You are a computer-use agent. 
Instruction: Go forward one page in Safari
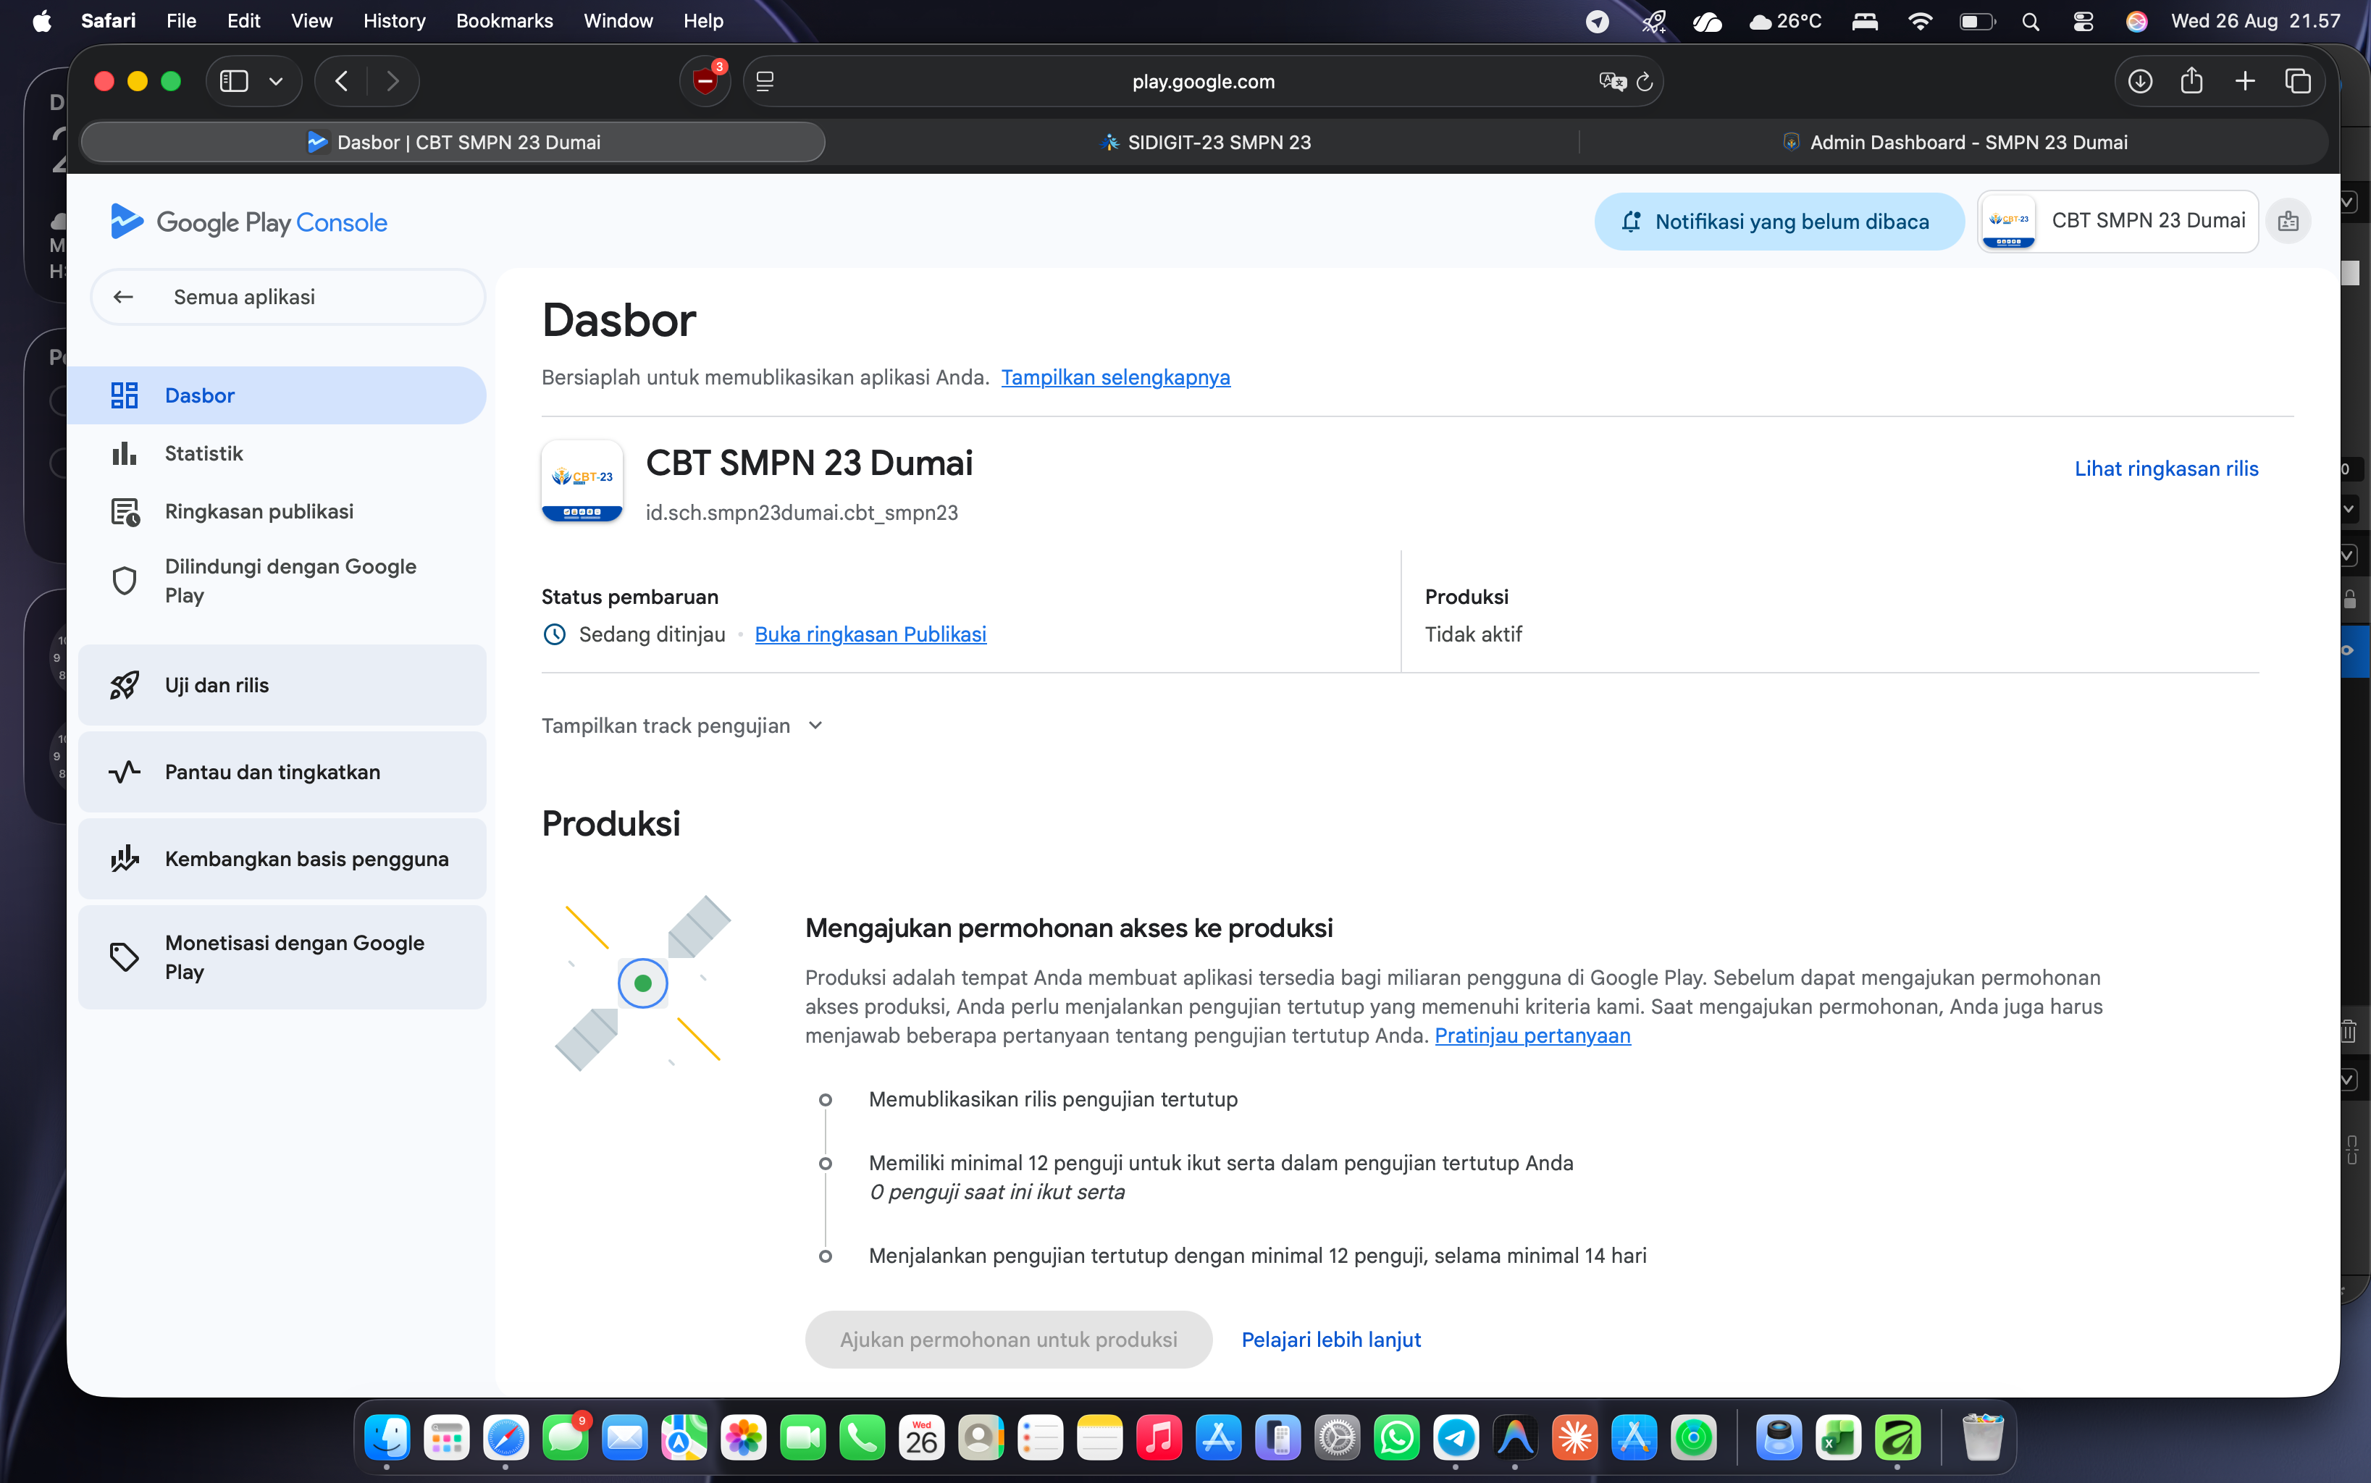[x=393, y=81]
